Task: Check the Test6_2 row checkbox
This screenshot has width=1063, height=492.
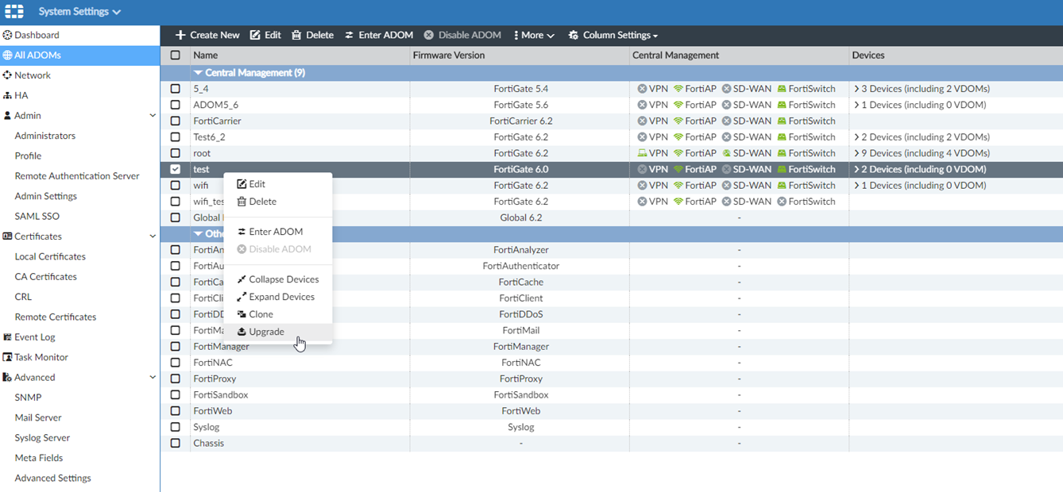Action: 176,137
